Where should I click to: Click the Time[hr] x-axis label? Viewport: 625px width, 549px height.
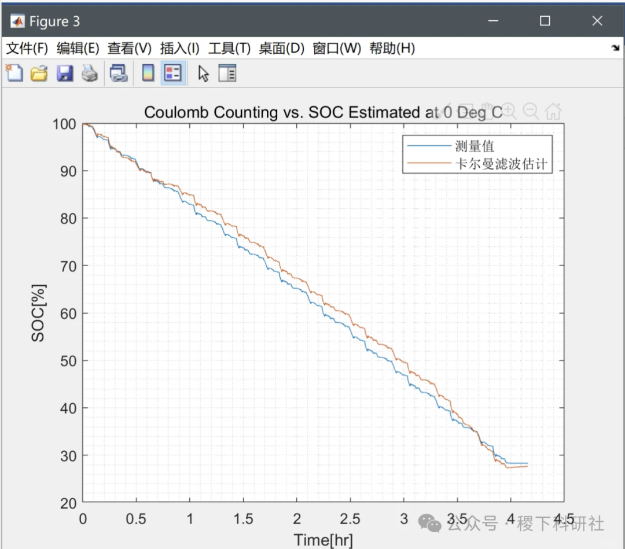[x=323, y=540]
